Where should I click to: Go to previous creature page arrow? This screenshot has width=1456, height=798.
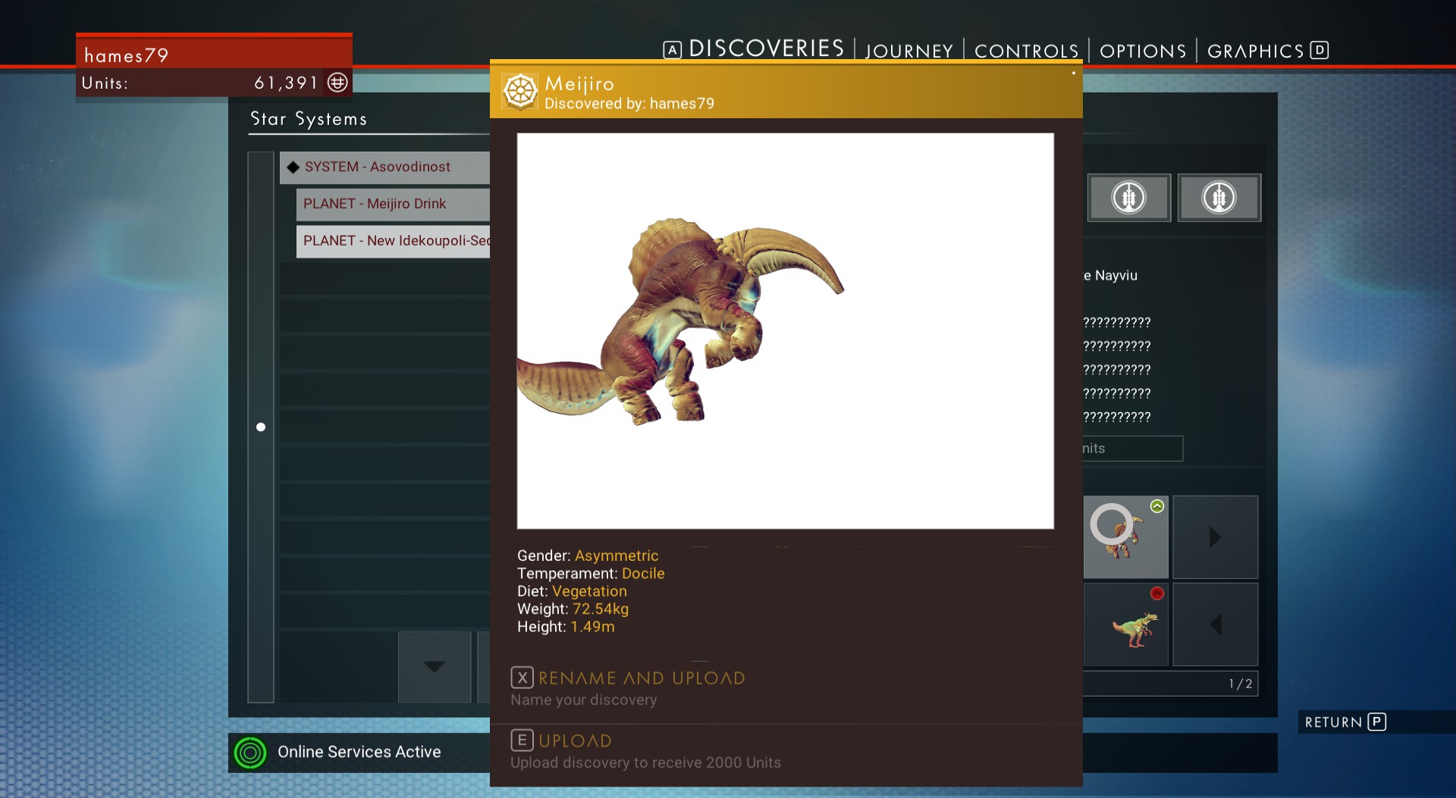[x=1215, y=624]
